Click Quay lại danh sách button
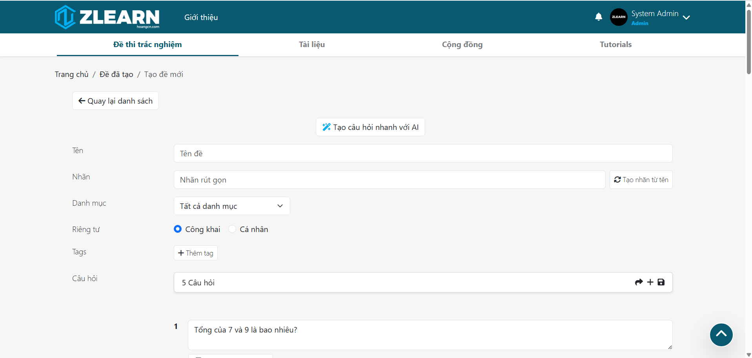The height and width of the screenshot is (358, 752). point(115,101)
